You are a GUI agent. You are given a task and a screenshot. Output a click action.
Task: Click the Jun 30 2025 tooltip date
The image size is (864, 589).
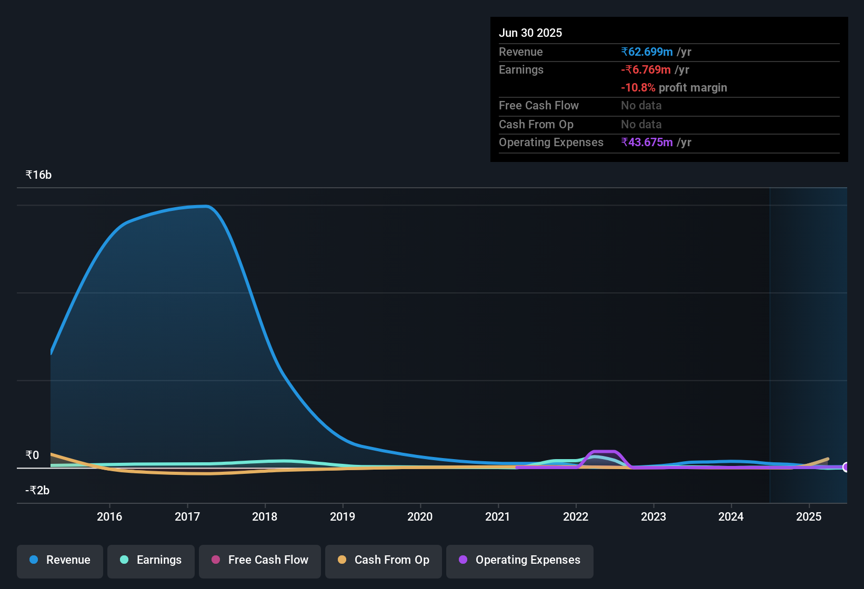point(530,33)
